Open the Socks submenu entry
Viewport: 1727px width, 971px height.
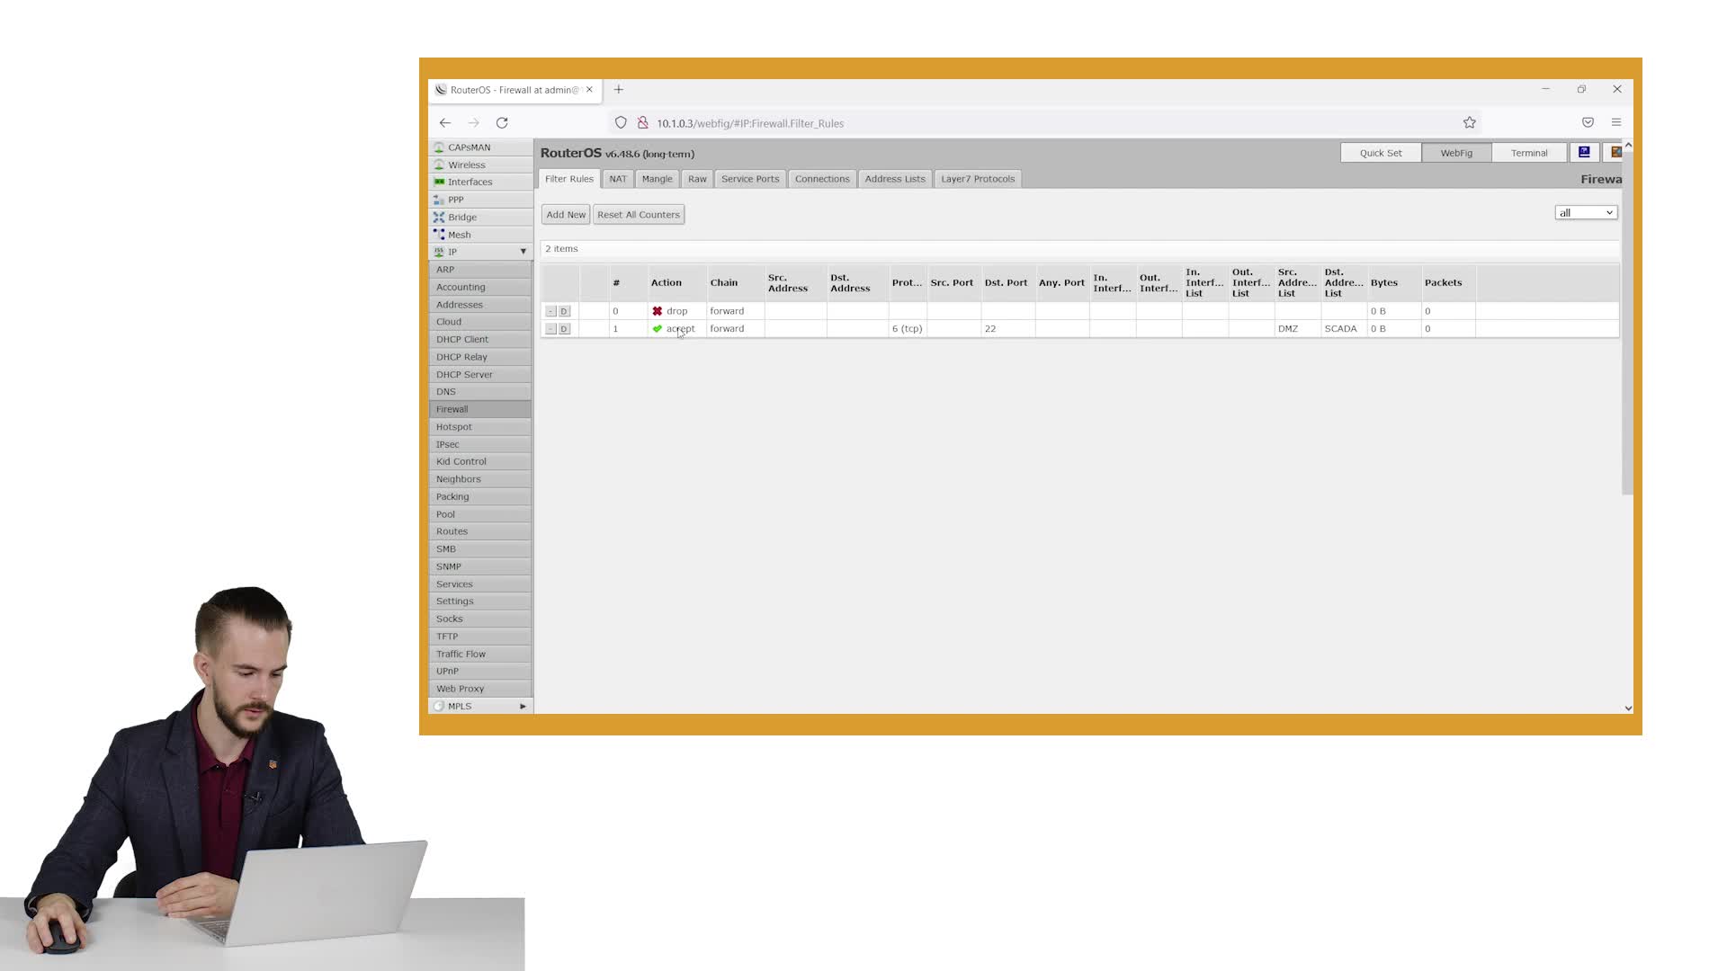point(480,619)
